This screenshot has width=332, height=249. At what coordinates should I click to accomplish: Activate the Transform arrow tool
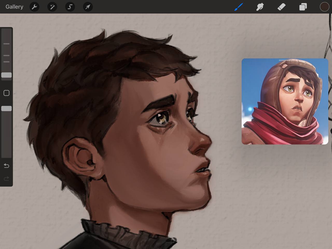click(88, 7)
